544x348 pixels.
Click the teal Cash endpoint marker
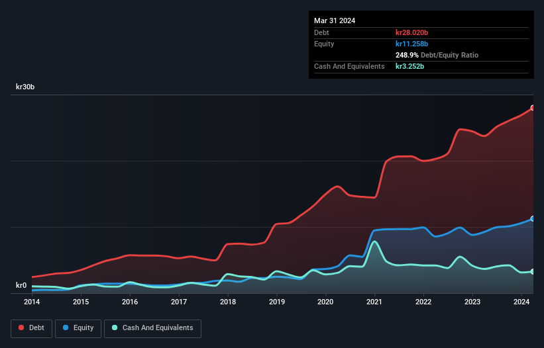point(533,272)
